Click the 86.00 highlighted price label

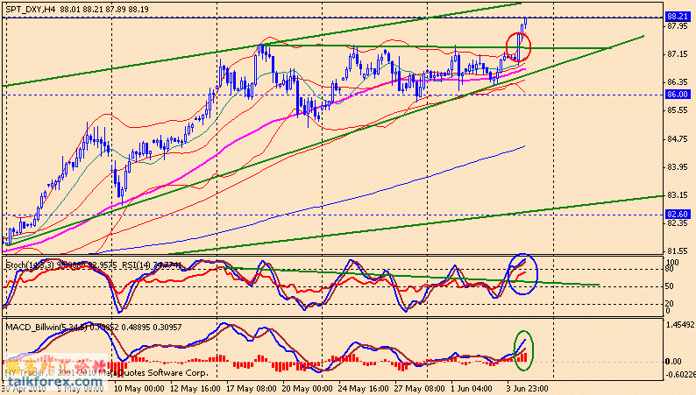[x=678, y=95]
